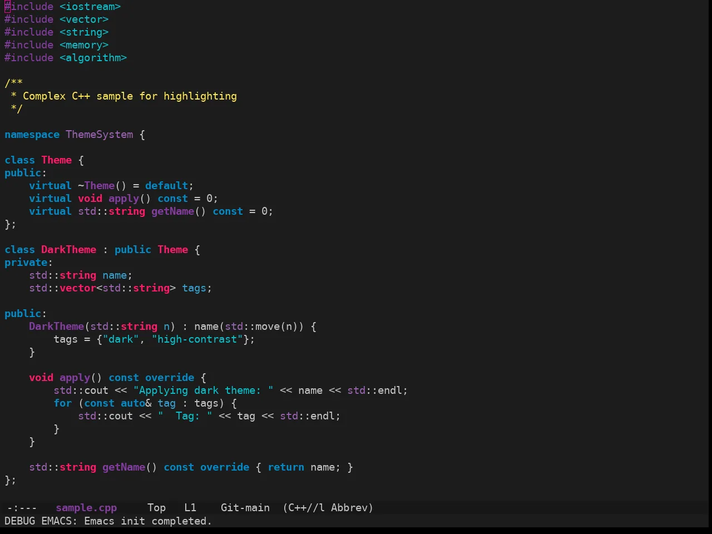Click the return keyword

[286, 467]
